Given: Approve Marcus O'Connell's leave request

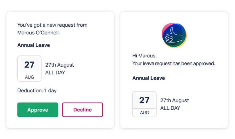Looking at the screenshot, I should [x=38, y=110].
